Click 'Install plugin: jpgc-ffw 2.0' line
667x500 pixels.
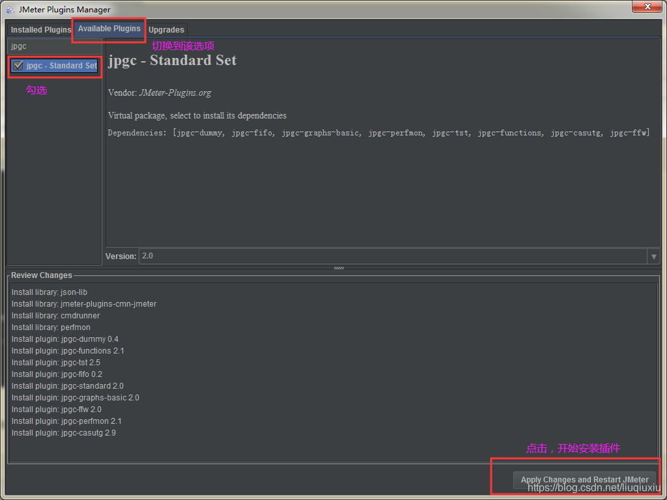[x=57, y=410]
